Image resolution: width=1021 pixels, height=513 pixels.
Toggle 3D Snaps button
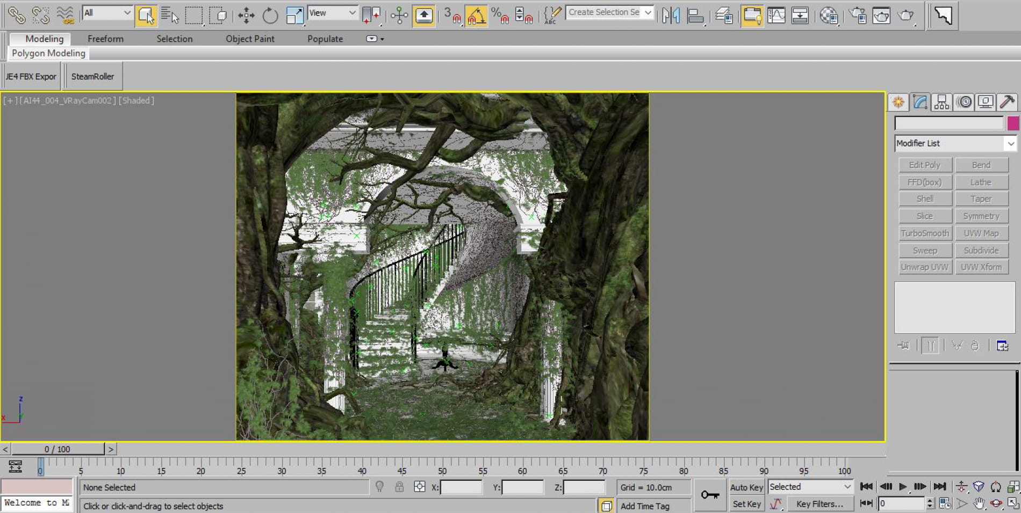452,15
